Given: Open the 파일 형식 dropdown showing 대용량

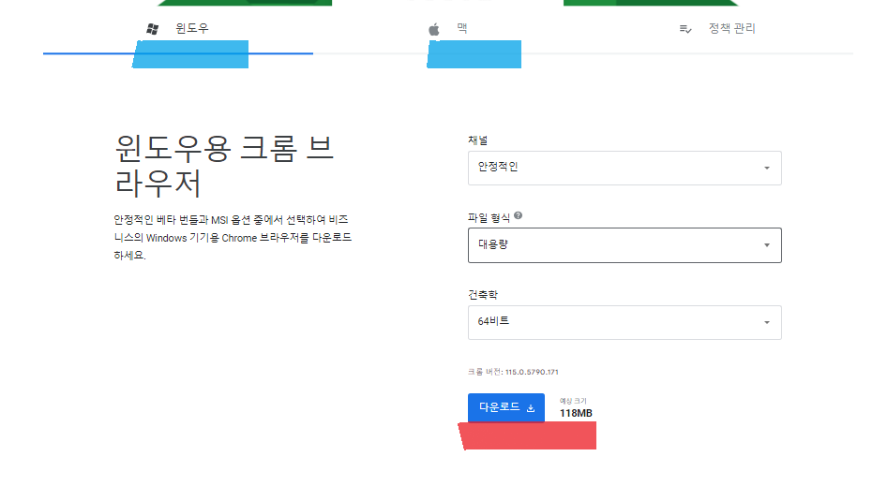Looking at the screenshot, I should point(625,245).
